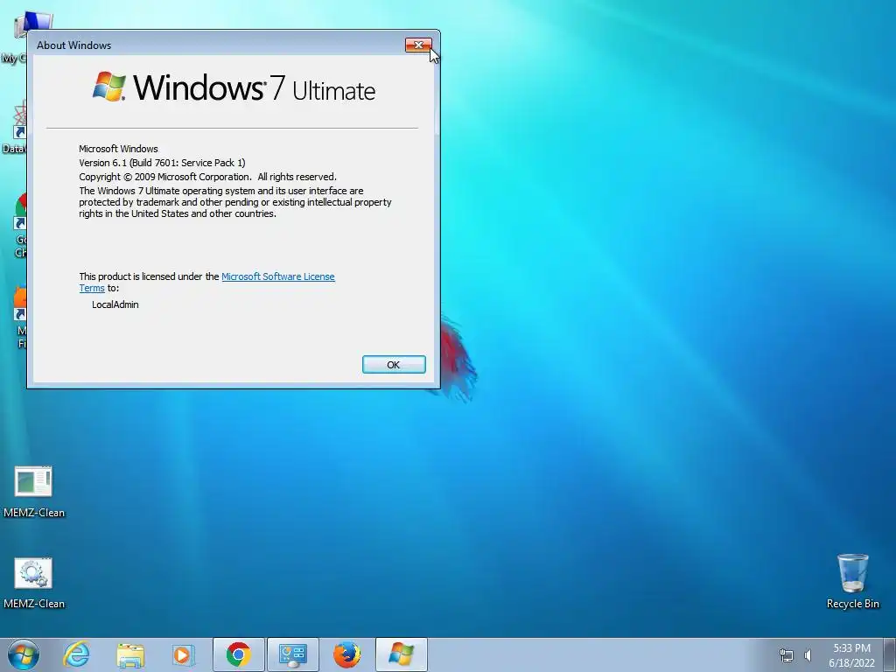Screen dimensions: 896x672
Task: Click the Windows 7 Ultimate logo banner
Action: [234, 87]
